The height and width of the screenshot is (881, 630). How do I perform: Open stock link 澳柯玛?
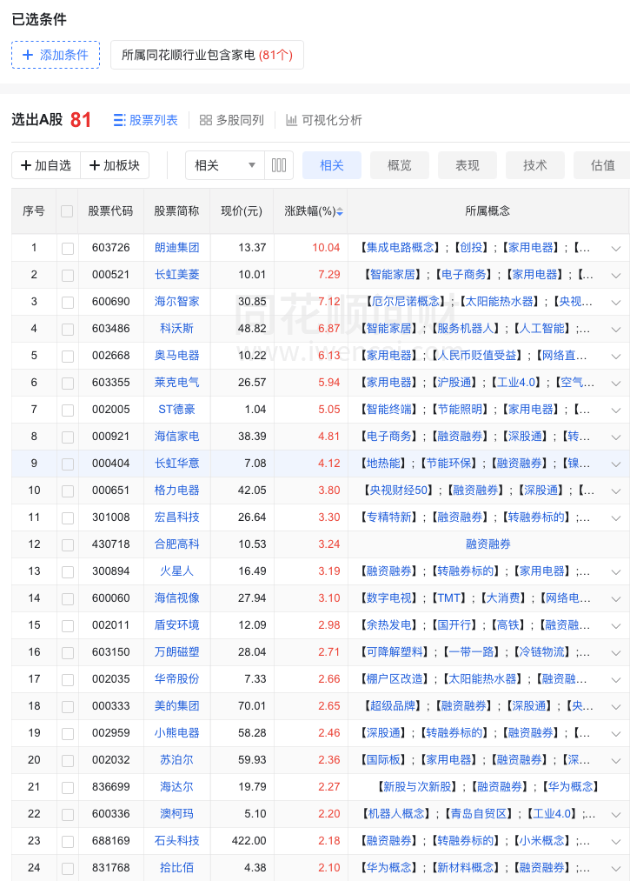click(x=177, y=813)
